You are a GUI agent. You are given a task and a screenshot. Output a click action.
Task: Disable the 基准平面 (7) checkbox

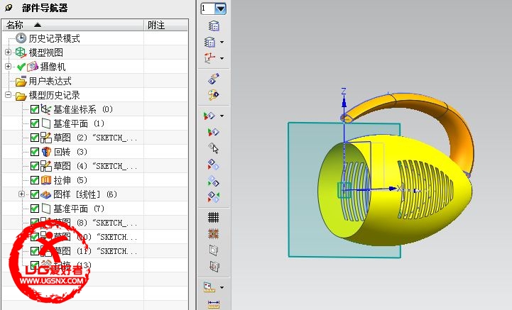click(x=35, y=209)
